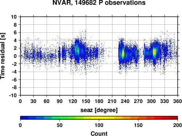Viewport: 182px width, 136px height.
Task: Click the y-axis label Time residual [s]
Action: coord(3,56)
